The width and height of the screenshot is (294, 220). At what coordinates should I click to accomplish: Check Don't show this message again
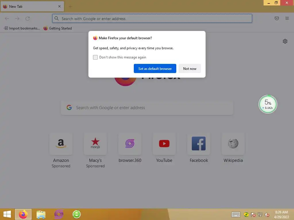click(x=95, y=57)
